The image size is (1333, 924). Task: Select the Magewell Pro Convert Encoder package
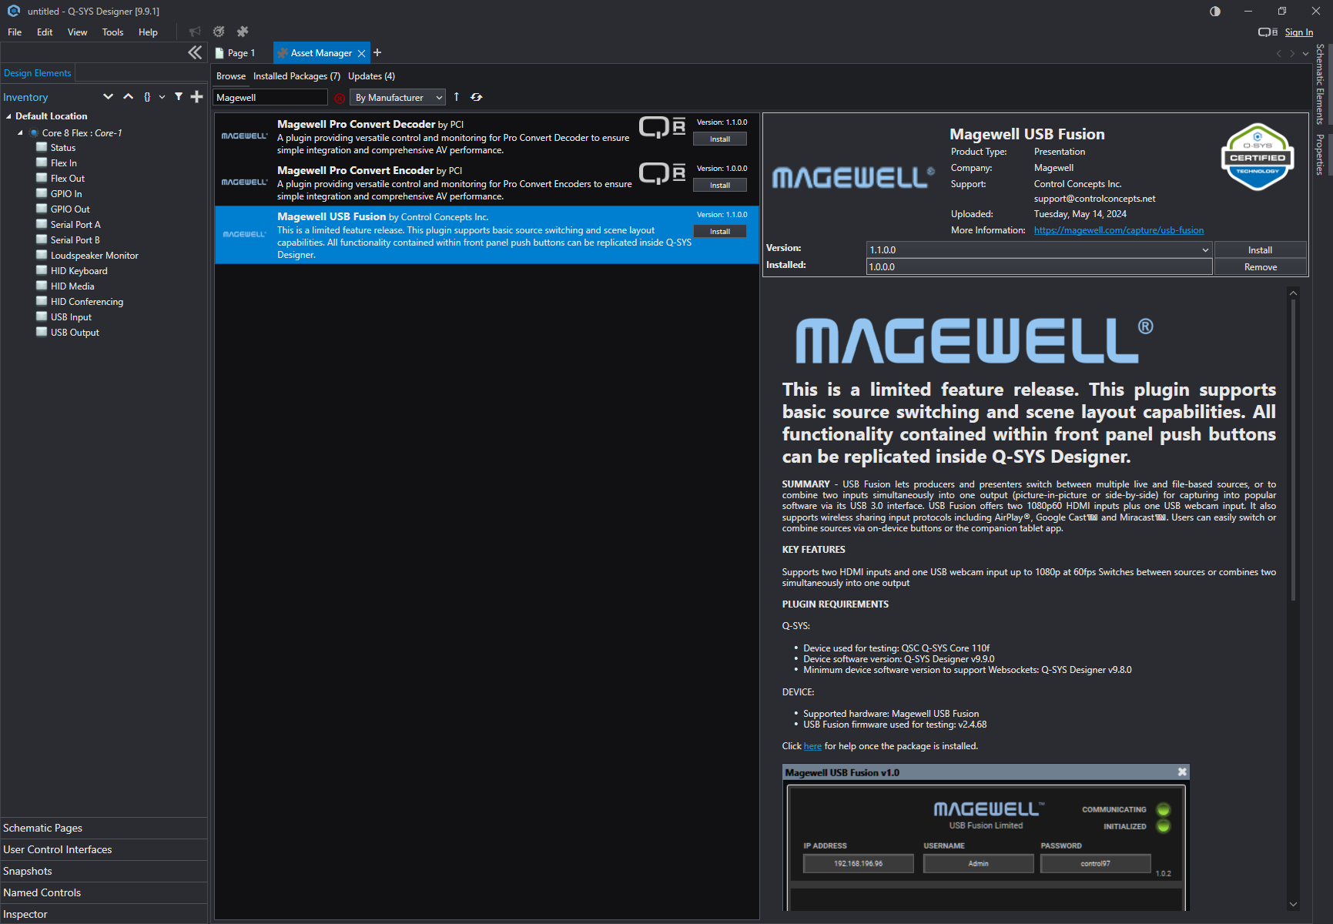(454, 182)
